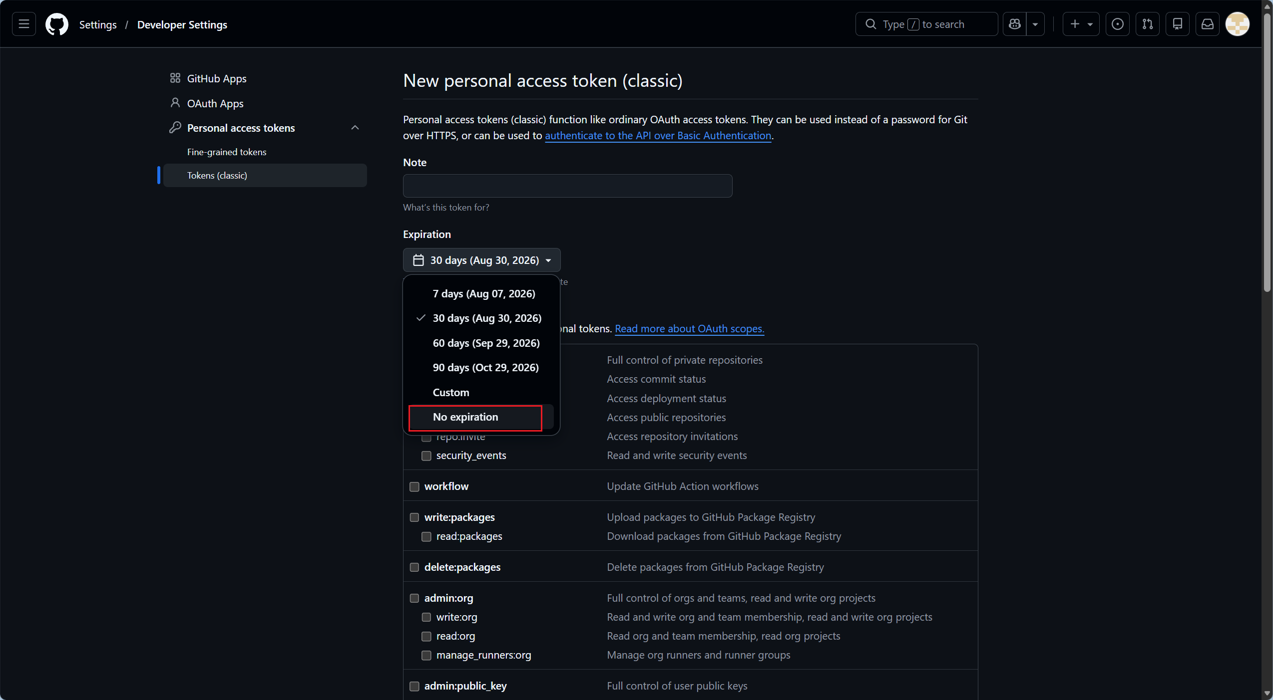
Task: Click the scrollbar down arrow
Action: point(1267,694)
